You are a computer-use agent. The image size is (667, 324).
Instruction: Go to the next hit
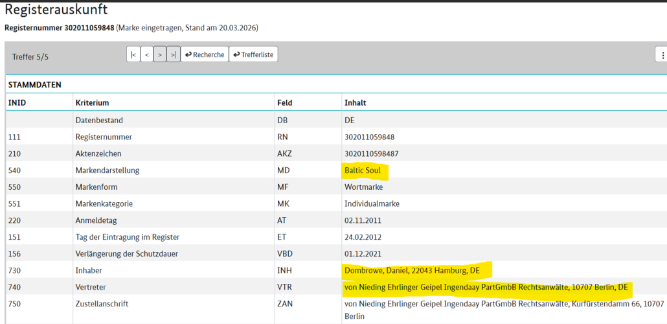pyautogui.click(x=160, y=54)
